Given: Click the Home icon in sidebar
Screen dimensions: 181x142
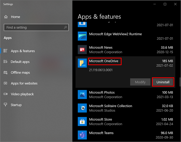Looking at the screenshot, I should pos(6,17).
